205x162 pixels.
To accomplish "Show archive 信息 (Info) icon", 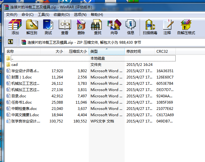I will [x=130, y=27].
